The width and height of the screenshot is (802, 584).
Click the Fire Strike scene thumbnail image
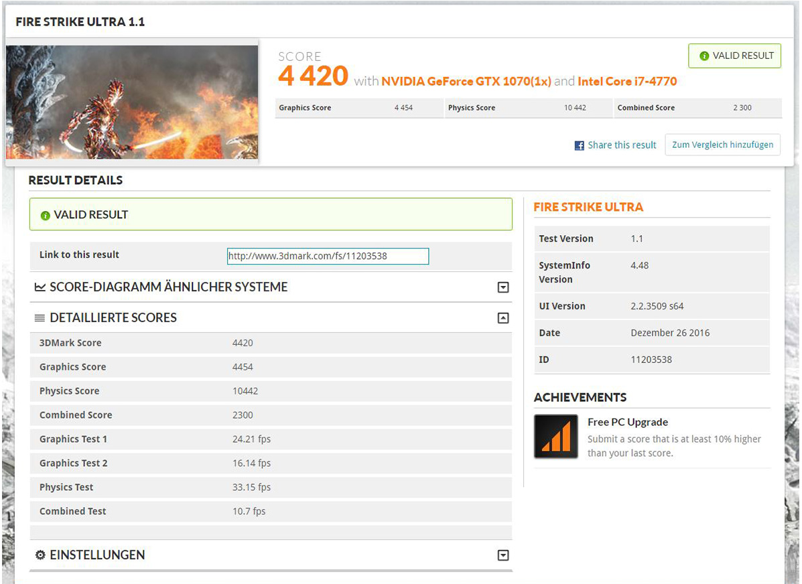132,102
